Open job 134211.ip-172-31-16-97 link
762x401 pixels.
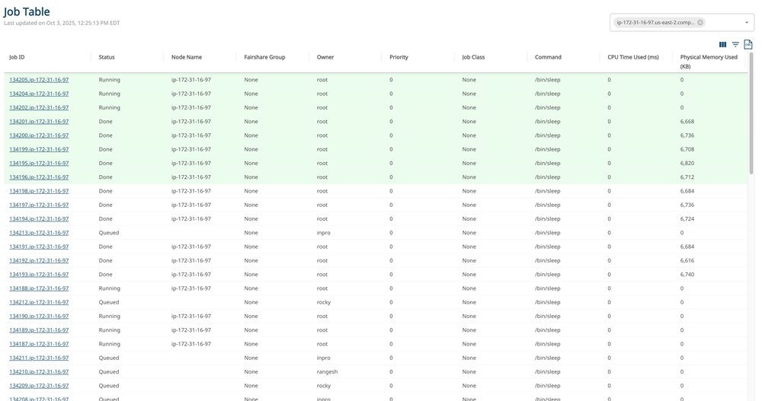pos(39,358)
